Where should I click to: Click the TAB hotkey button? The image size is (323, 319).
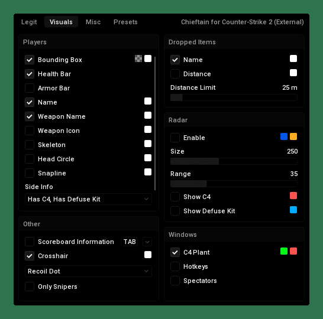(x=130, y=242)
